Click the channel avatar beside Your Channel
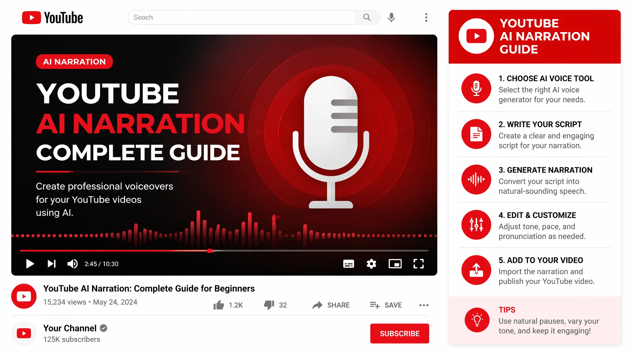The height and width of the screenshot is (355, 631). 24,333
